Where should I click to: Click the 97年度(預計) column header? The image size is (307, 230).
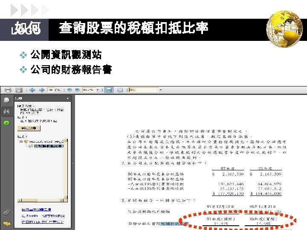(x=221, y=219)
